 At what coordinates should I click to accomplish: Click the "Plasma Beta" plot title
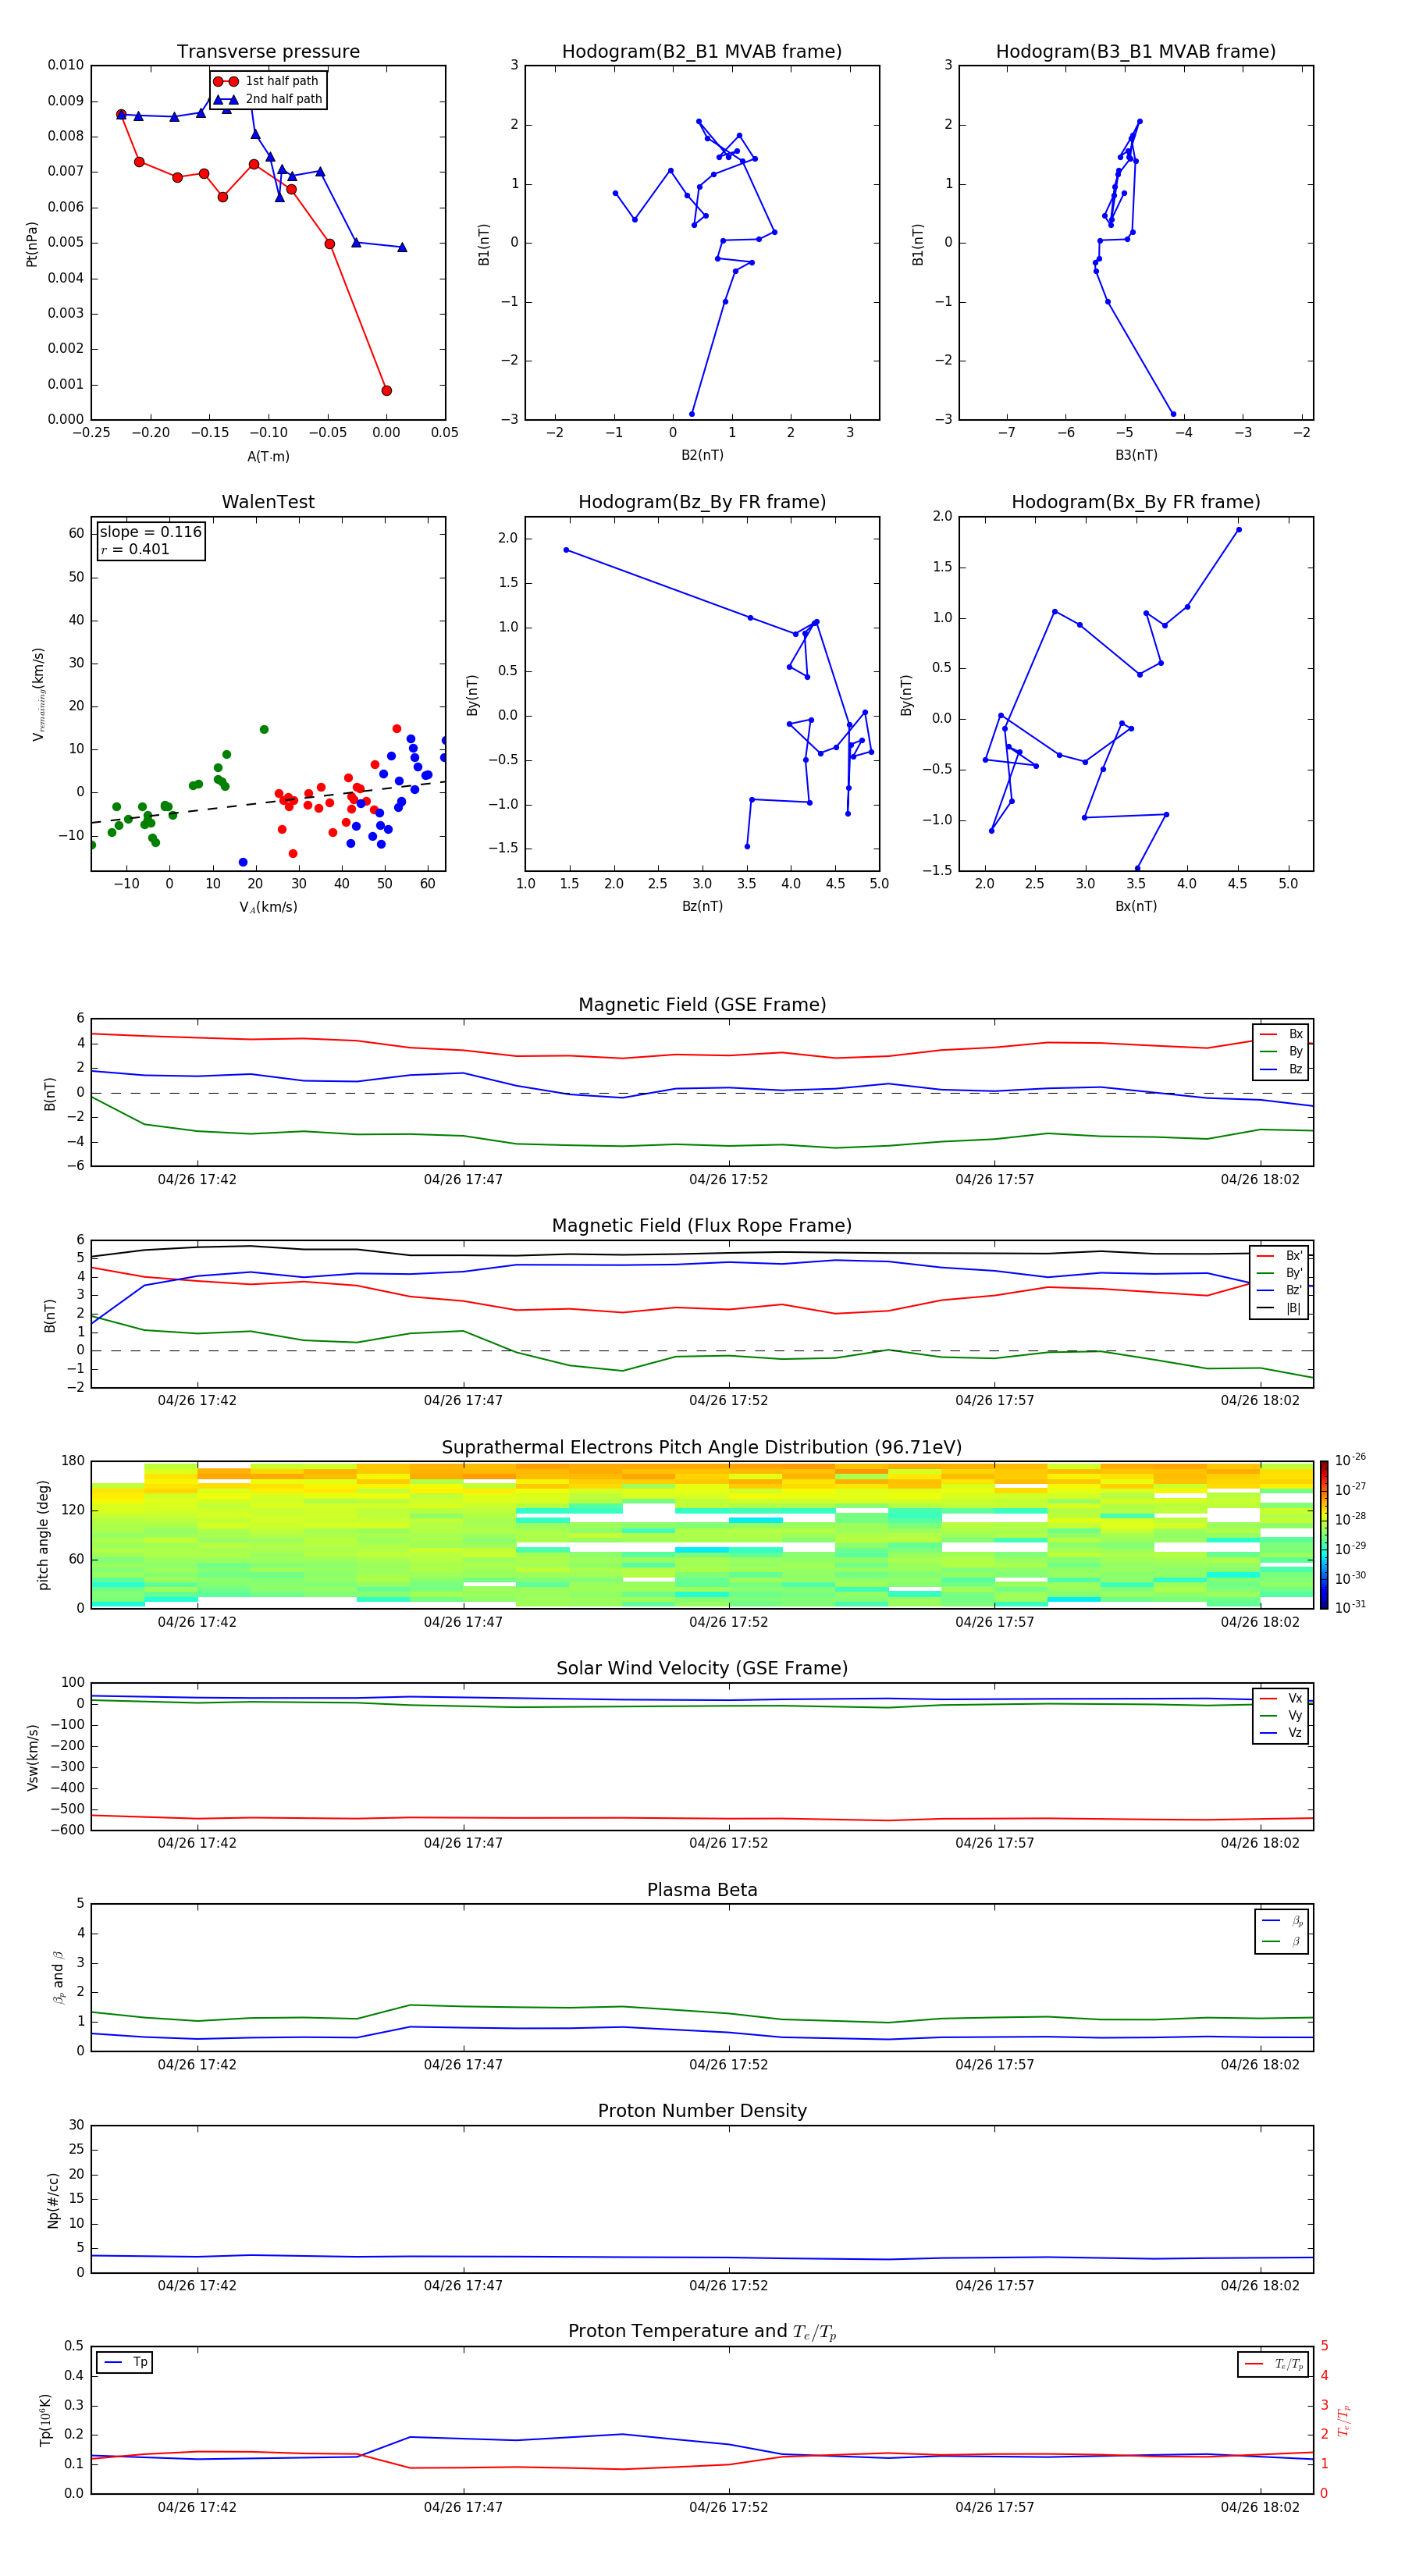click(x=702, y=1890)
